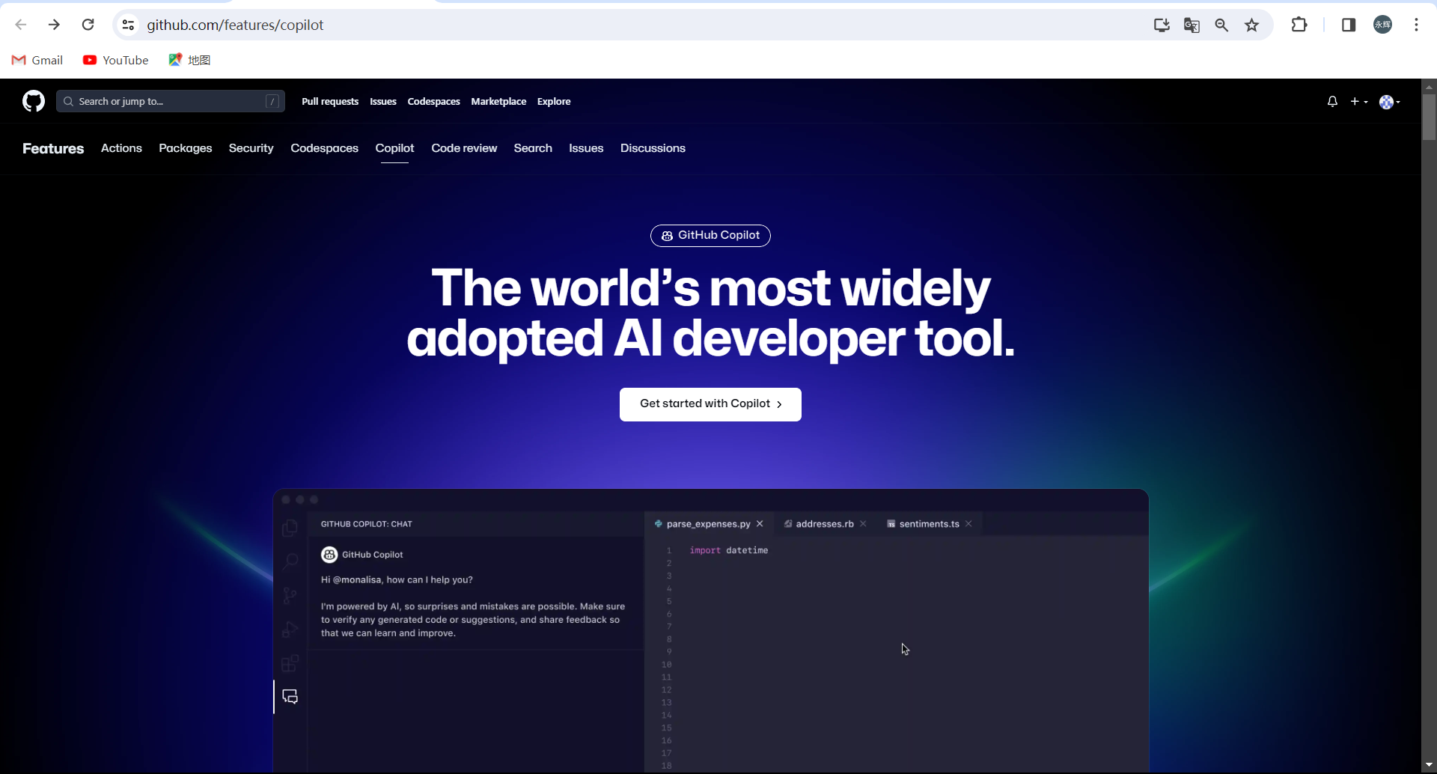Screen dimensions: 1437x774
Task: Select the Code review features tab
Action: click(x=464, y=148)
